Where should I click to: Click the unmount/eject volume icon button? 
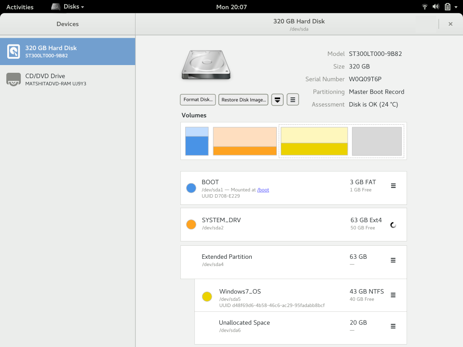click(x=277, y=100)
